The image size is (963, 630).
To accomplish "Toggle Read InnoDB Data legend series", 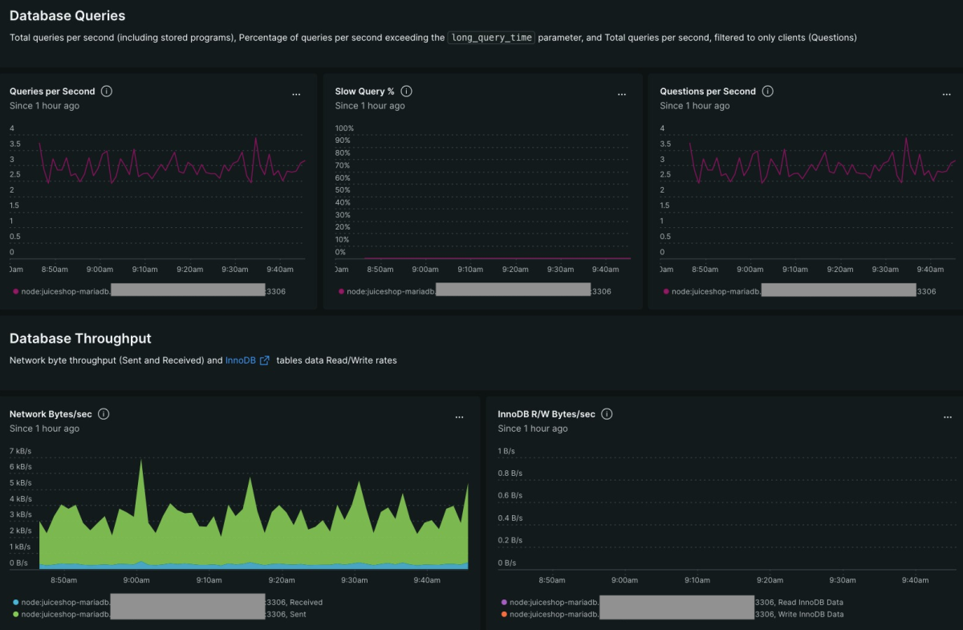I will [809, 602].
